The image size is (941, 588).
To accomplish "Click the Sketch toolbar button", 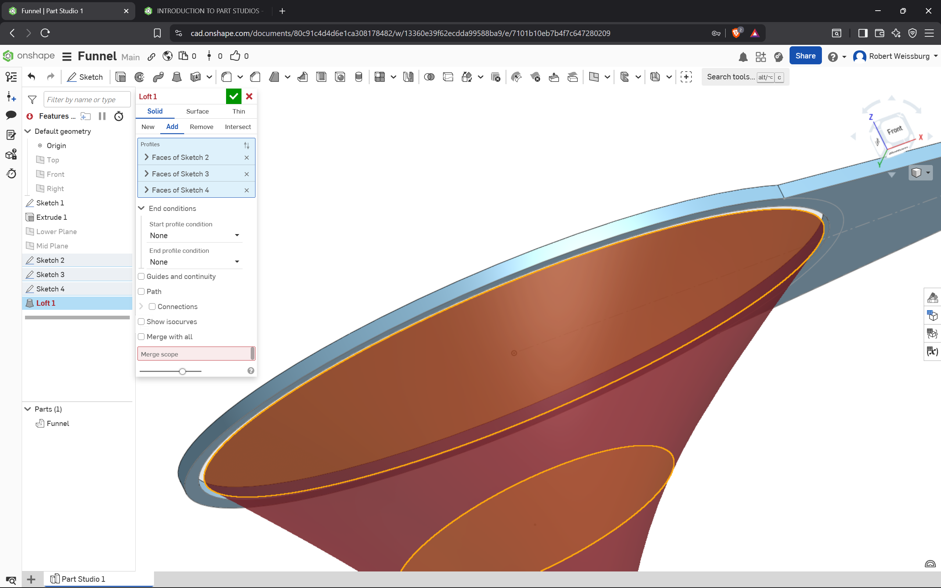I will (x=85, y=77).
